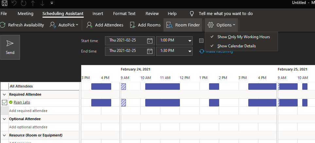The image size is (315, 143).
Task: Click the Make Recurring link
Action: [x=216, y=51]
